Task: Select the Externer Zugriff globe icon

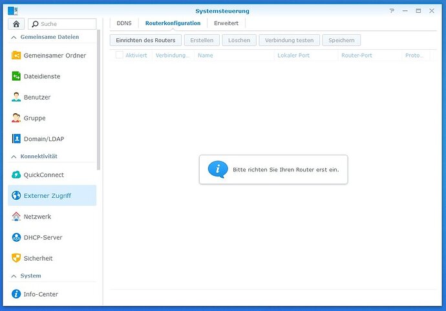Action: click(16, 195)
